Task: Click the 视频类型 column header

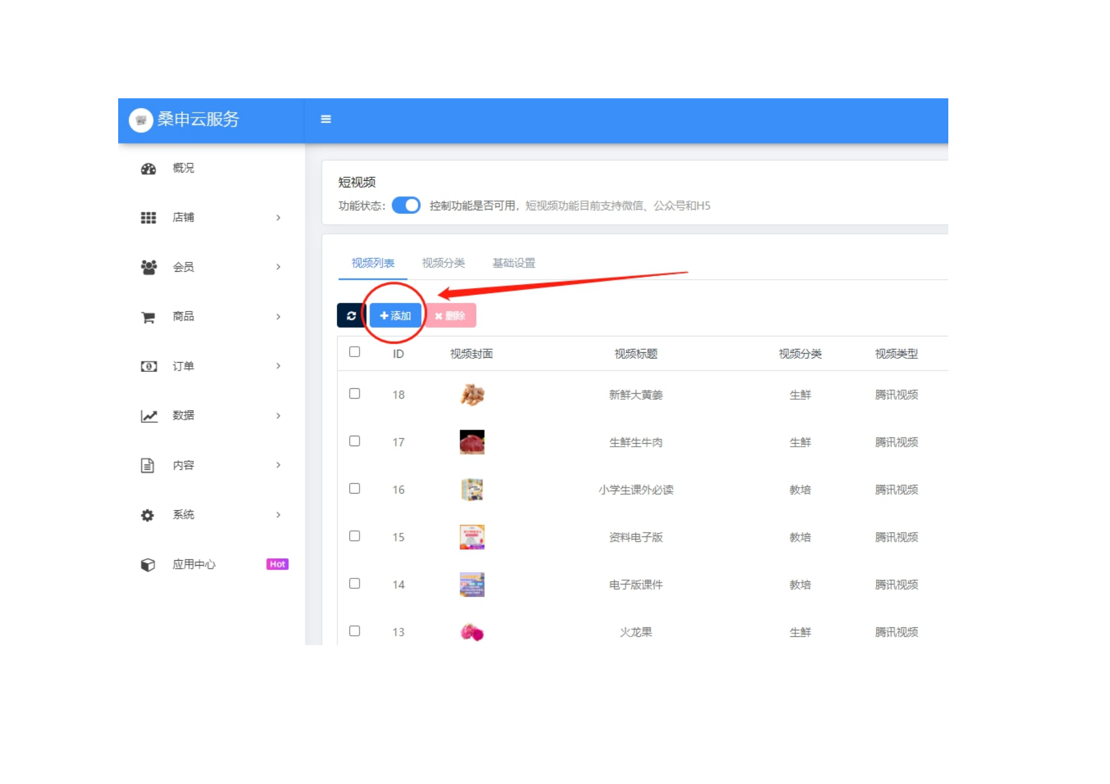Action: (x=896, y=354)
